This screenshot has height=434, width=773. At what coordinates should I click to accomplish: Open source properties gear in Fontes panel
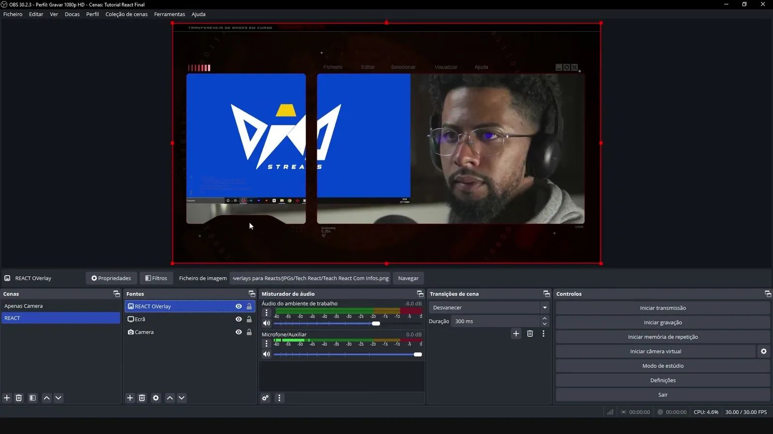click(x=156, y=398)
